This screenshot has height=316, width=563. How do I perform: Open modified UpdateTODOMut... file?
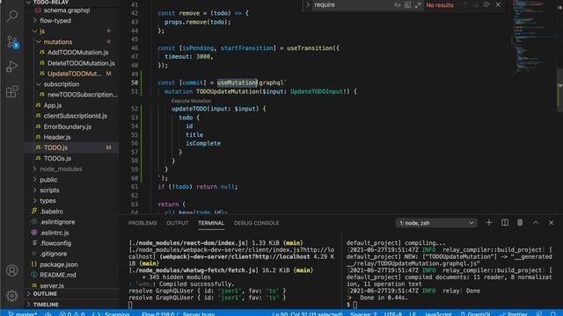(75, 74)
